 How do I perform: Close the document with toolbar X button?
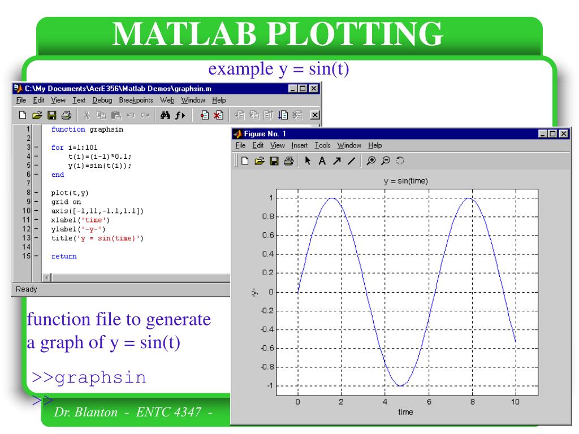pos(314,115)
